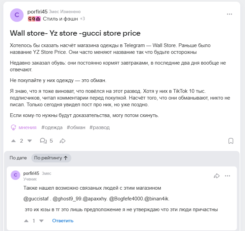Sort comments by "По дате"
This screenshot has width=245, height=231.
pyautogui.click(x=18, y=158)
